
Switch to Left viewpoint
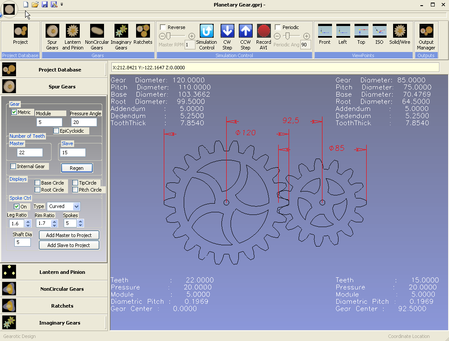point(343,35)
